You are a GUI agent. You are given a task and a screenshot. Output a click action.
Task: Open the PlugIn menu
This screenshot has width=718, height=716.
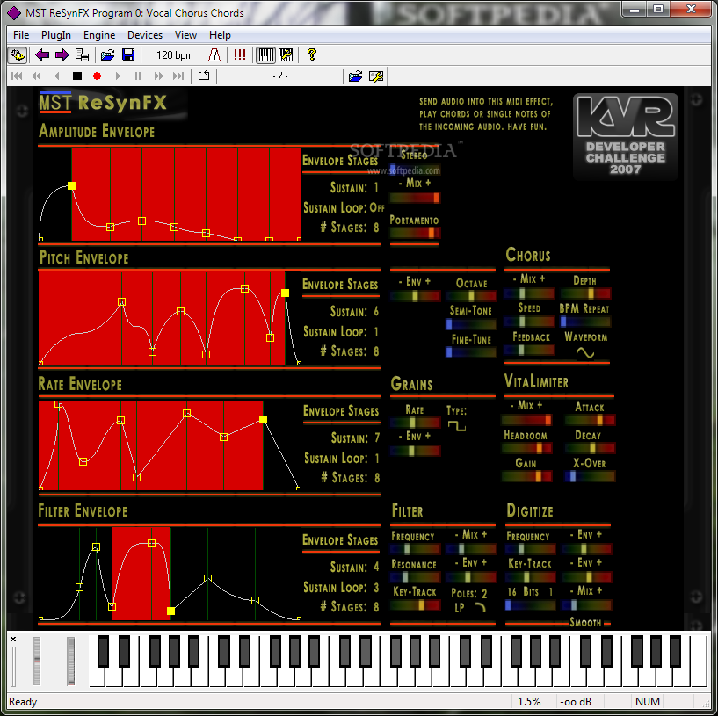56,35
